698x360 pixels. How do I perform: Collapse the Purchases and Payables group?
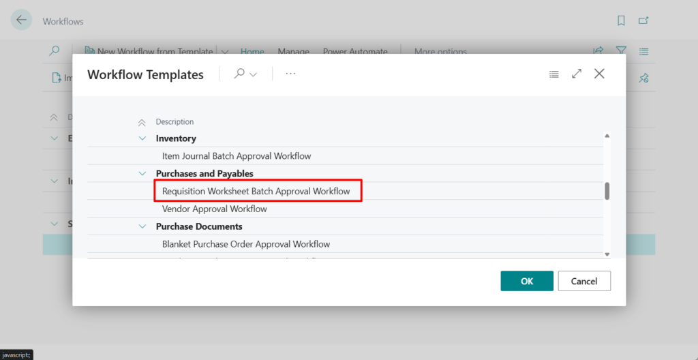tap(142, 174)
